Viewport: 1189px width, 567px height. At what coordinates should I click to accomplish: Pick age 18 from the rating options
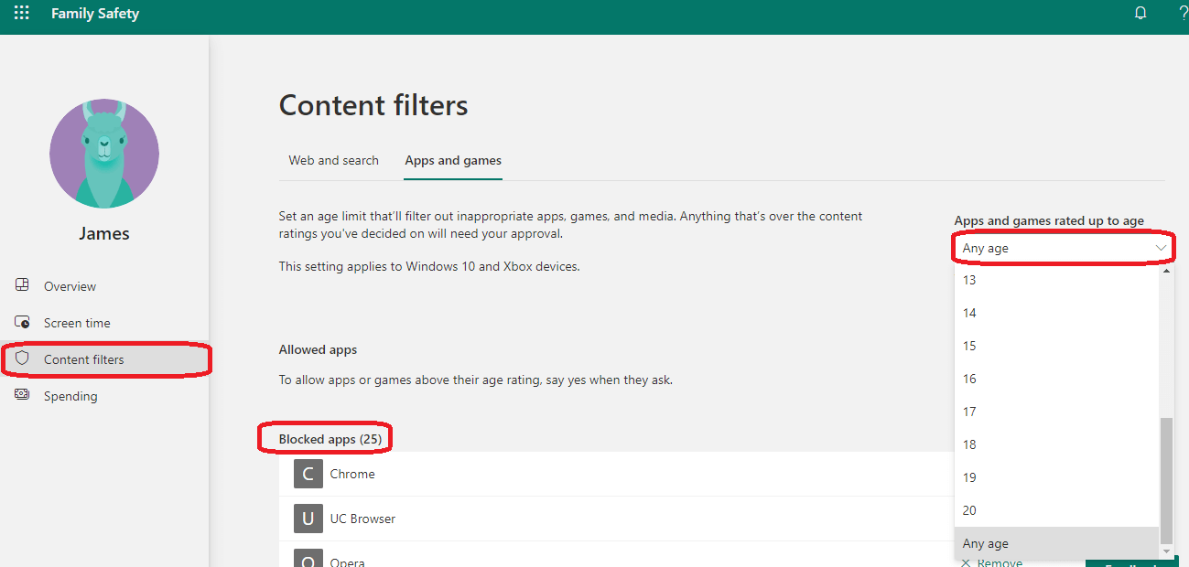tap(969, 444)
